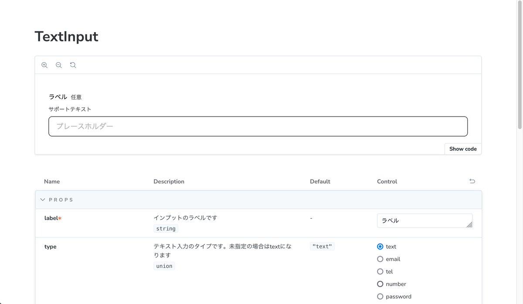This screenshot has height=304, width=523.
Task: Reset all controls using the undo arrow
Action: point(472,181)
